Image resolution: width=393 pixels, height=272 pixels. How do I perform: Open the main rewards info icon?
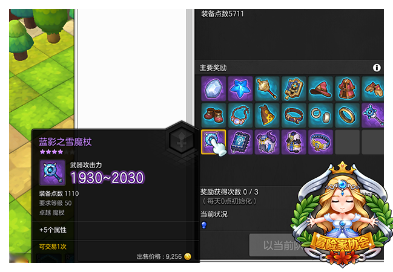click(377, 68)
